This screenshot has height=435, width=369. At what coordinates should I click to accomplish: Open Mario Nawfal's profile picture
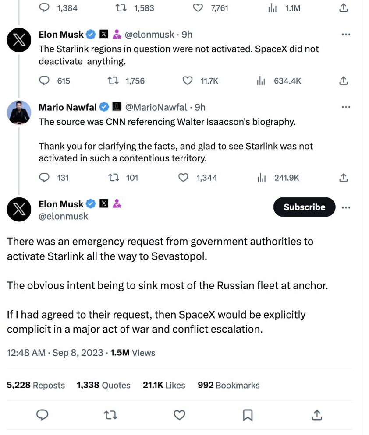click(19, 112)
